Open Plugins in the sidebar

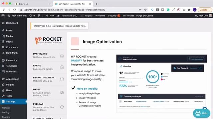coord(13,85)
